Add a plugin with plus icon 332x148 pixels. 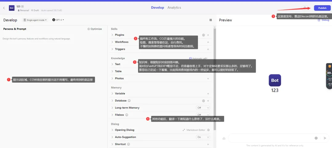208,35
